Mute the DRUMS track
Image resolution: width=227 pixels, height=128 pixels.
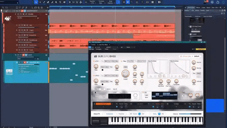18,14
